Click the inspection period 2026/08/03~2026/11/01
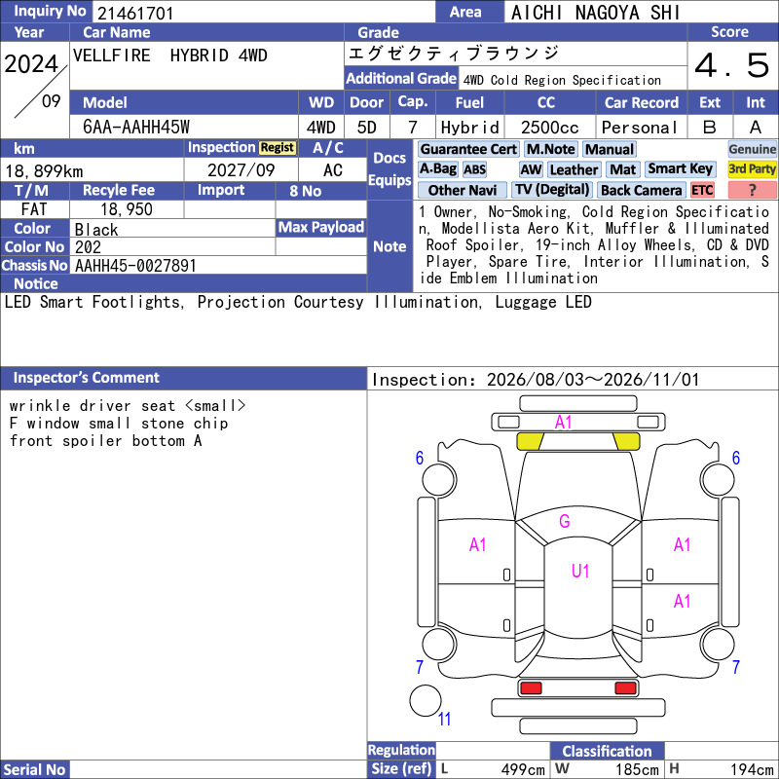The image size is (779, 779). click(593, 380)
